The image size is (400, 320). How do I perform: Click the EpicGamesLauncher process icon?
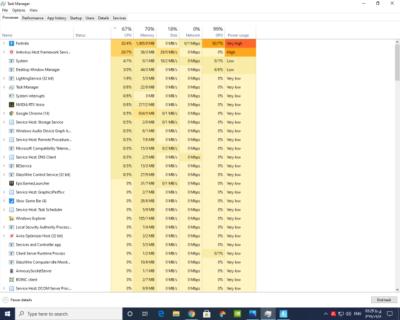(x=11, y=183)
